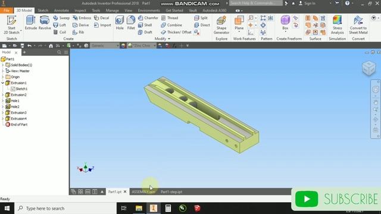Viewport: 381px width, 214px height.
Task: Add a new browser panel tab
Action: [24, 52]
